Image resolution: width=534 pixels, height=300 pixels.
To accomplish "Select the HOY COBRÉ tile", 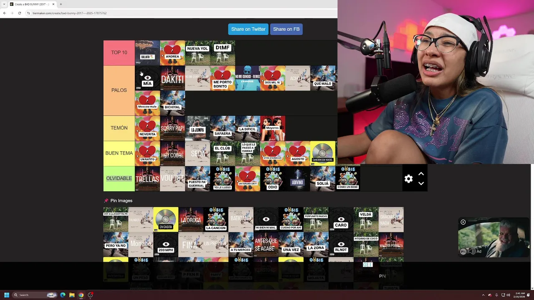I will 172,153.
